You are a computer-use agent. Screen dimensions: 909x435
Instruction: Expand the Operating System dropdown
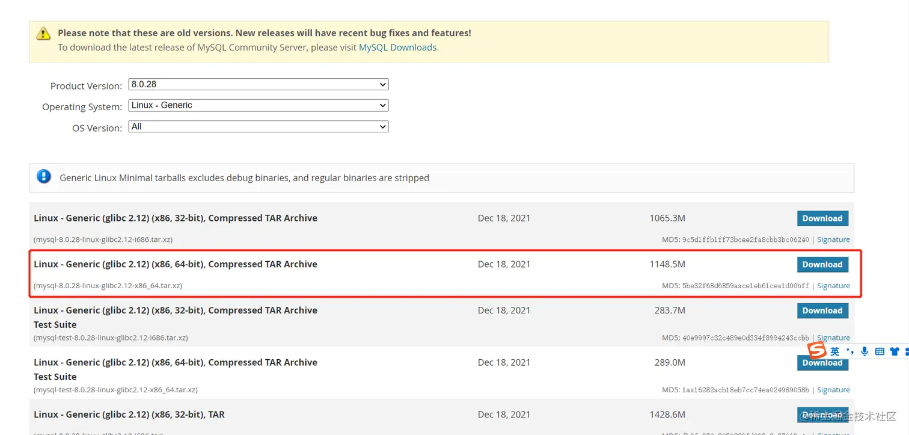point(259,105)
